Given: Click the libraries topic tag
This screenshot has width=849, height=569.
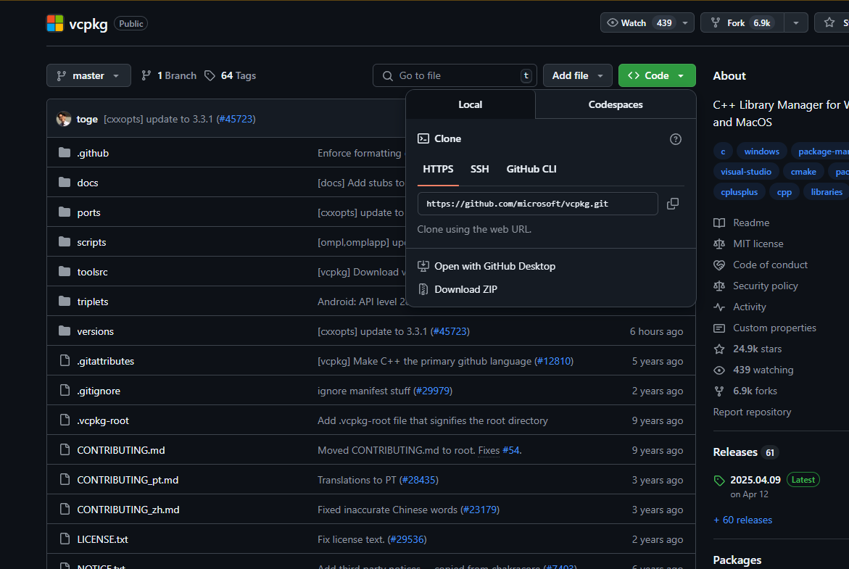Looking at the screenshot, I should [x=827, y=191].
